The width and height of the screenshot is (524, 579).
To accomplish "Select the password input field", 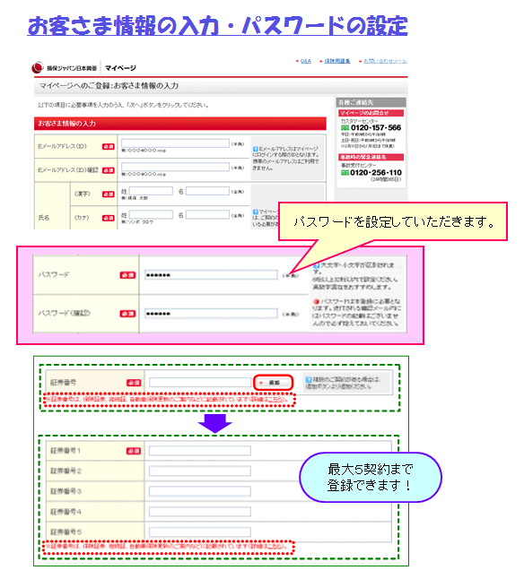I will click(211, 275).
